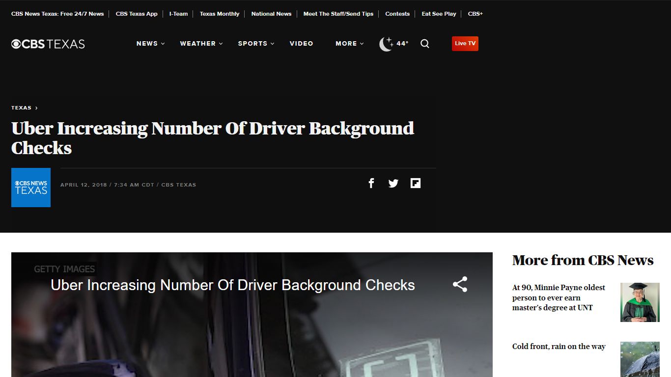
Task: Click the video title overlay text
Action: pos(233,285)
